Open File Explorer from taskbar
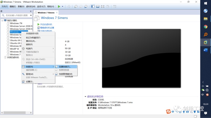211x118 pixels. pos(205,19)
